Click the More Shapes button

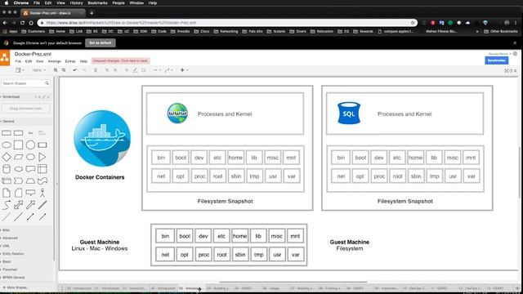tap(16, 287)
